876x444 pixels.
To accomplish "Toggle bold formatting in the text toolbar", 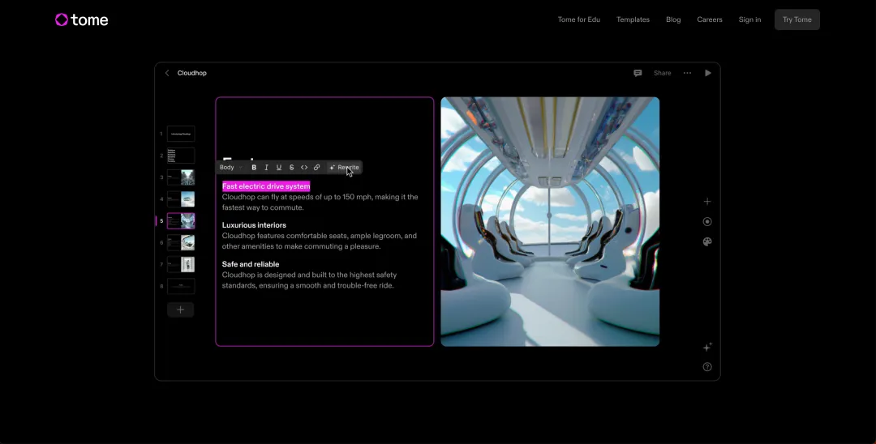I will pos(254,168).
